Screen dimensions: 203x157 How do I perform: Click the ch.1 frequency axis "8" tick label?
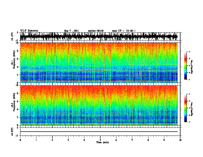coord(18,51)
